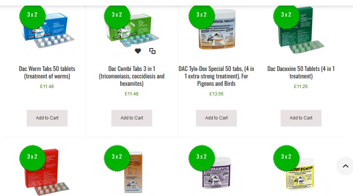The width and height of the screenshot is (353, 196).
Task: Add Dac Combi Tabs 3 in 1 to cart
Action: tap(132, 118)
